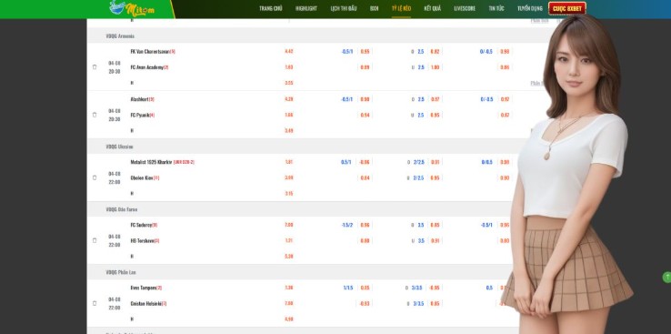Open the Highlight menu item
The image size is (671, 334).
(306, 8)
